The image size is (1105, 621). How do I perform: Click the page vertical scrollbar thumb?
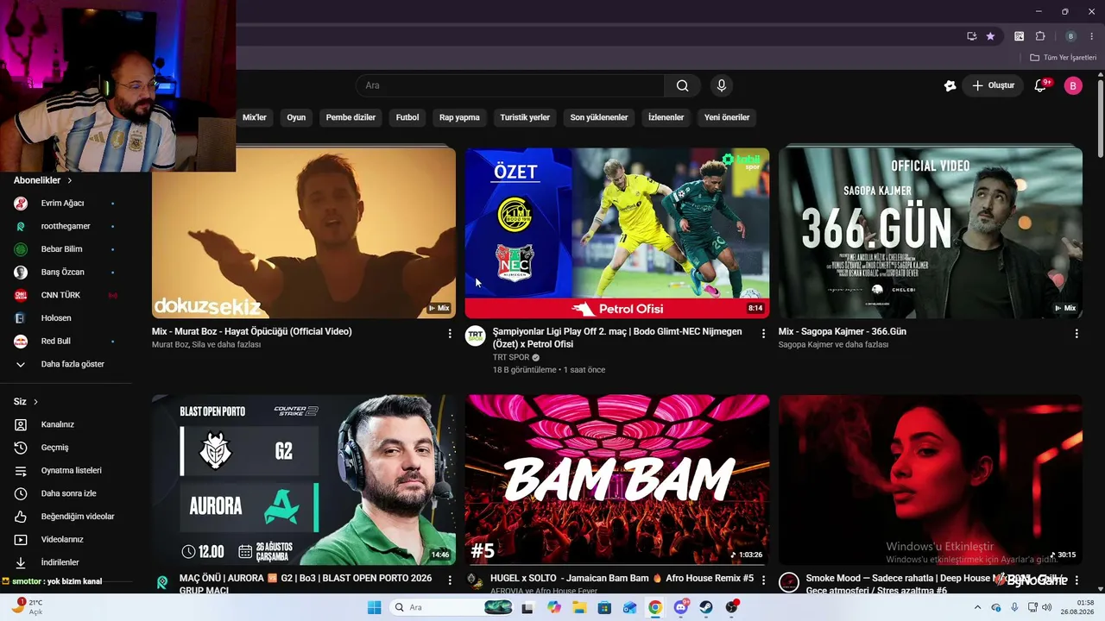tap(1101, 121)
